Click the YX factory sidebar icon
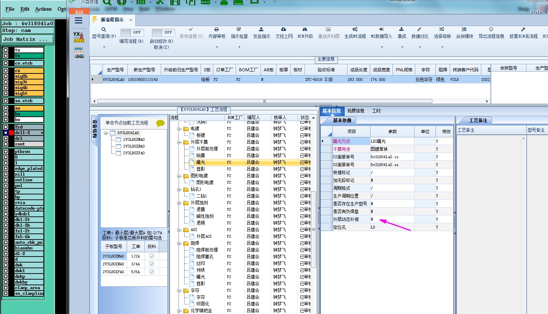 (78, 37)
